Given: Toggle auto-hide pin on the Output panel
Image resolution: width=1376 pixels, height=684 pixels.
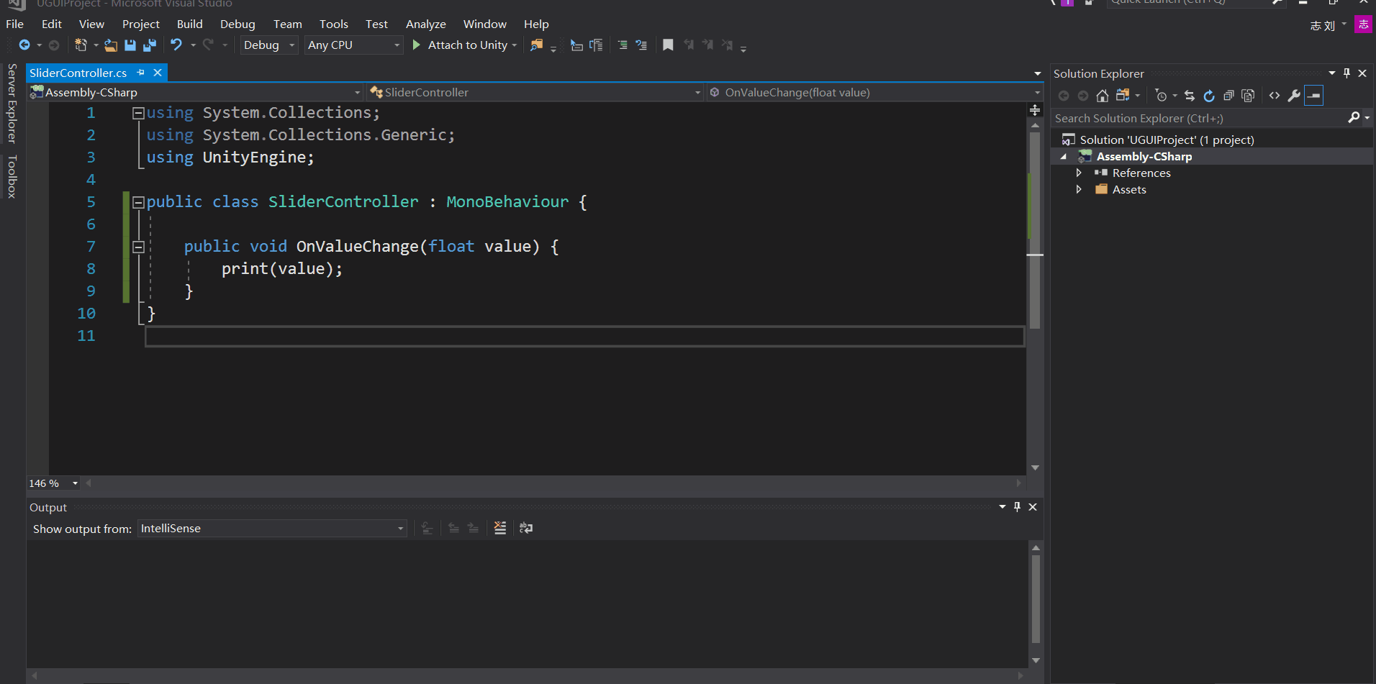Looking at the screenshot, I should tap(1017, 507).
